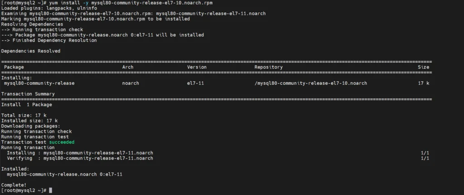The width and height of the screenshot is (464, 195).
Task: Click the 'Arch' column header
Action: tap(128, 67)
